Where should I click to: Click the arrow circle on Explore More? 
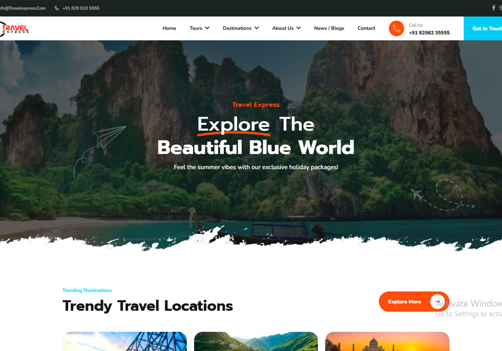(437, 301)
